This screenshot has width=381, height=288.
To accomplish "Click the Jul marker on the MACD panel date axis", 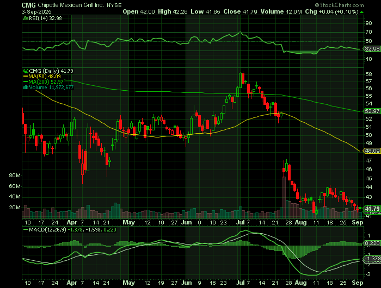I will [x=240, y=283].
